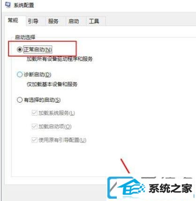Click the blue-outlined button behind the watermark

coord(113,187)
